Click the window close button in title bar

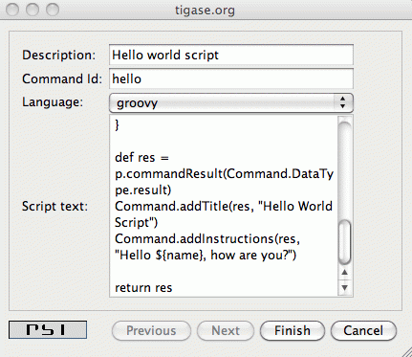tap(12, 10)
